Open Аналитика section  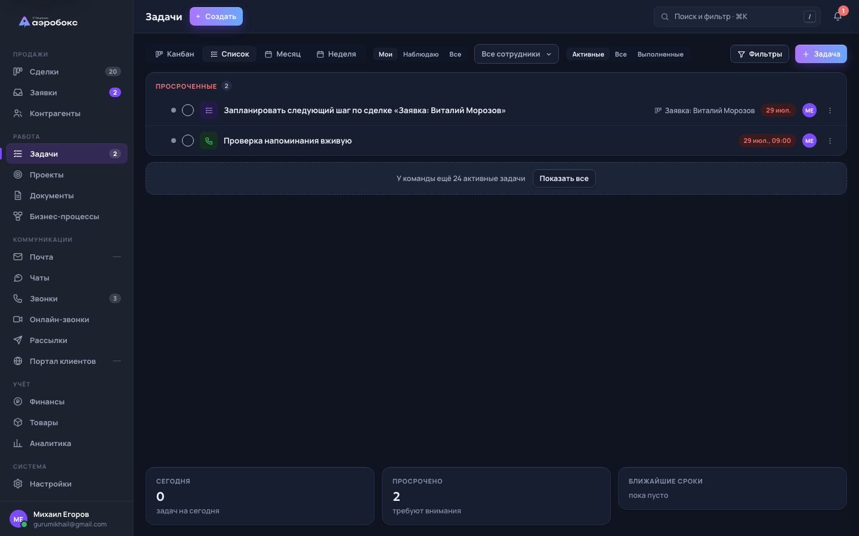pyautogui.click(x=67, y=443)
